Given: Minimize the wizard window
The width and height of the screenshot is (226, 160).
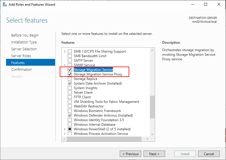Looking at the screenshot, I should [x=193, y=5].
